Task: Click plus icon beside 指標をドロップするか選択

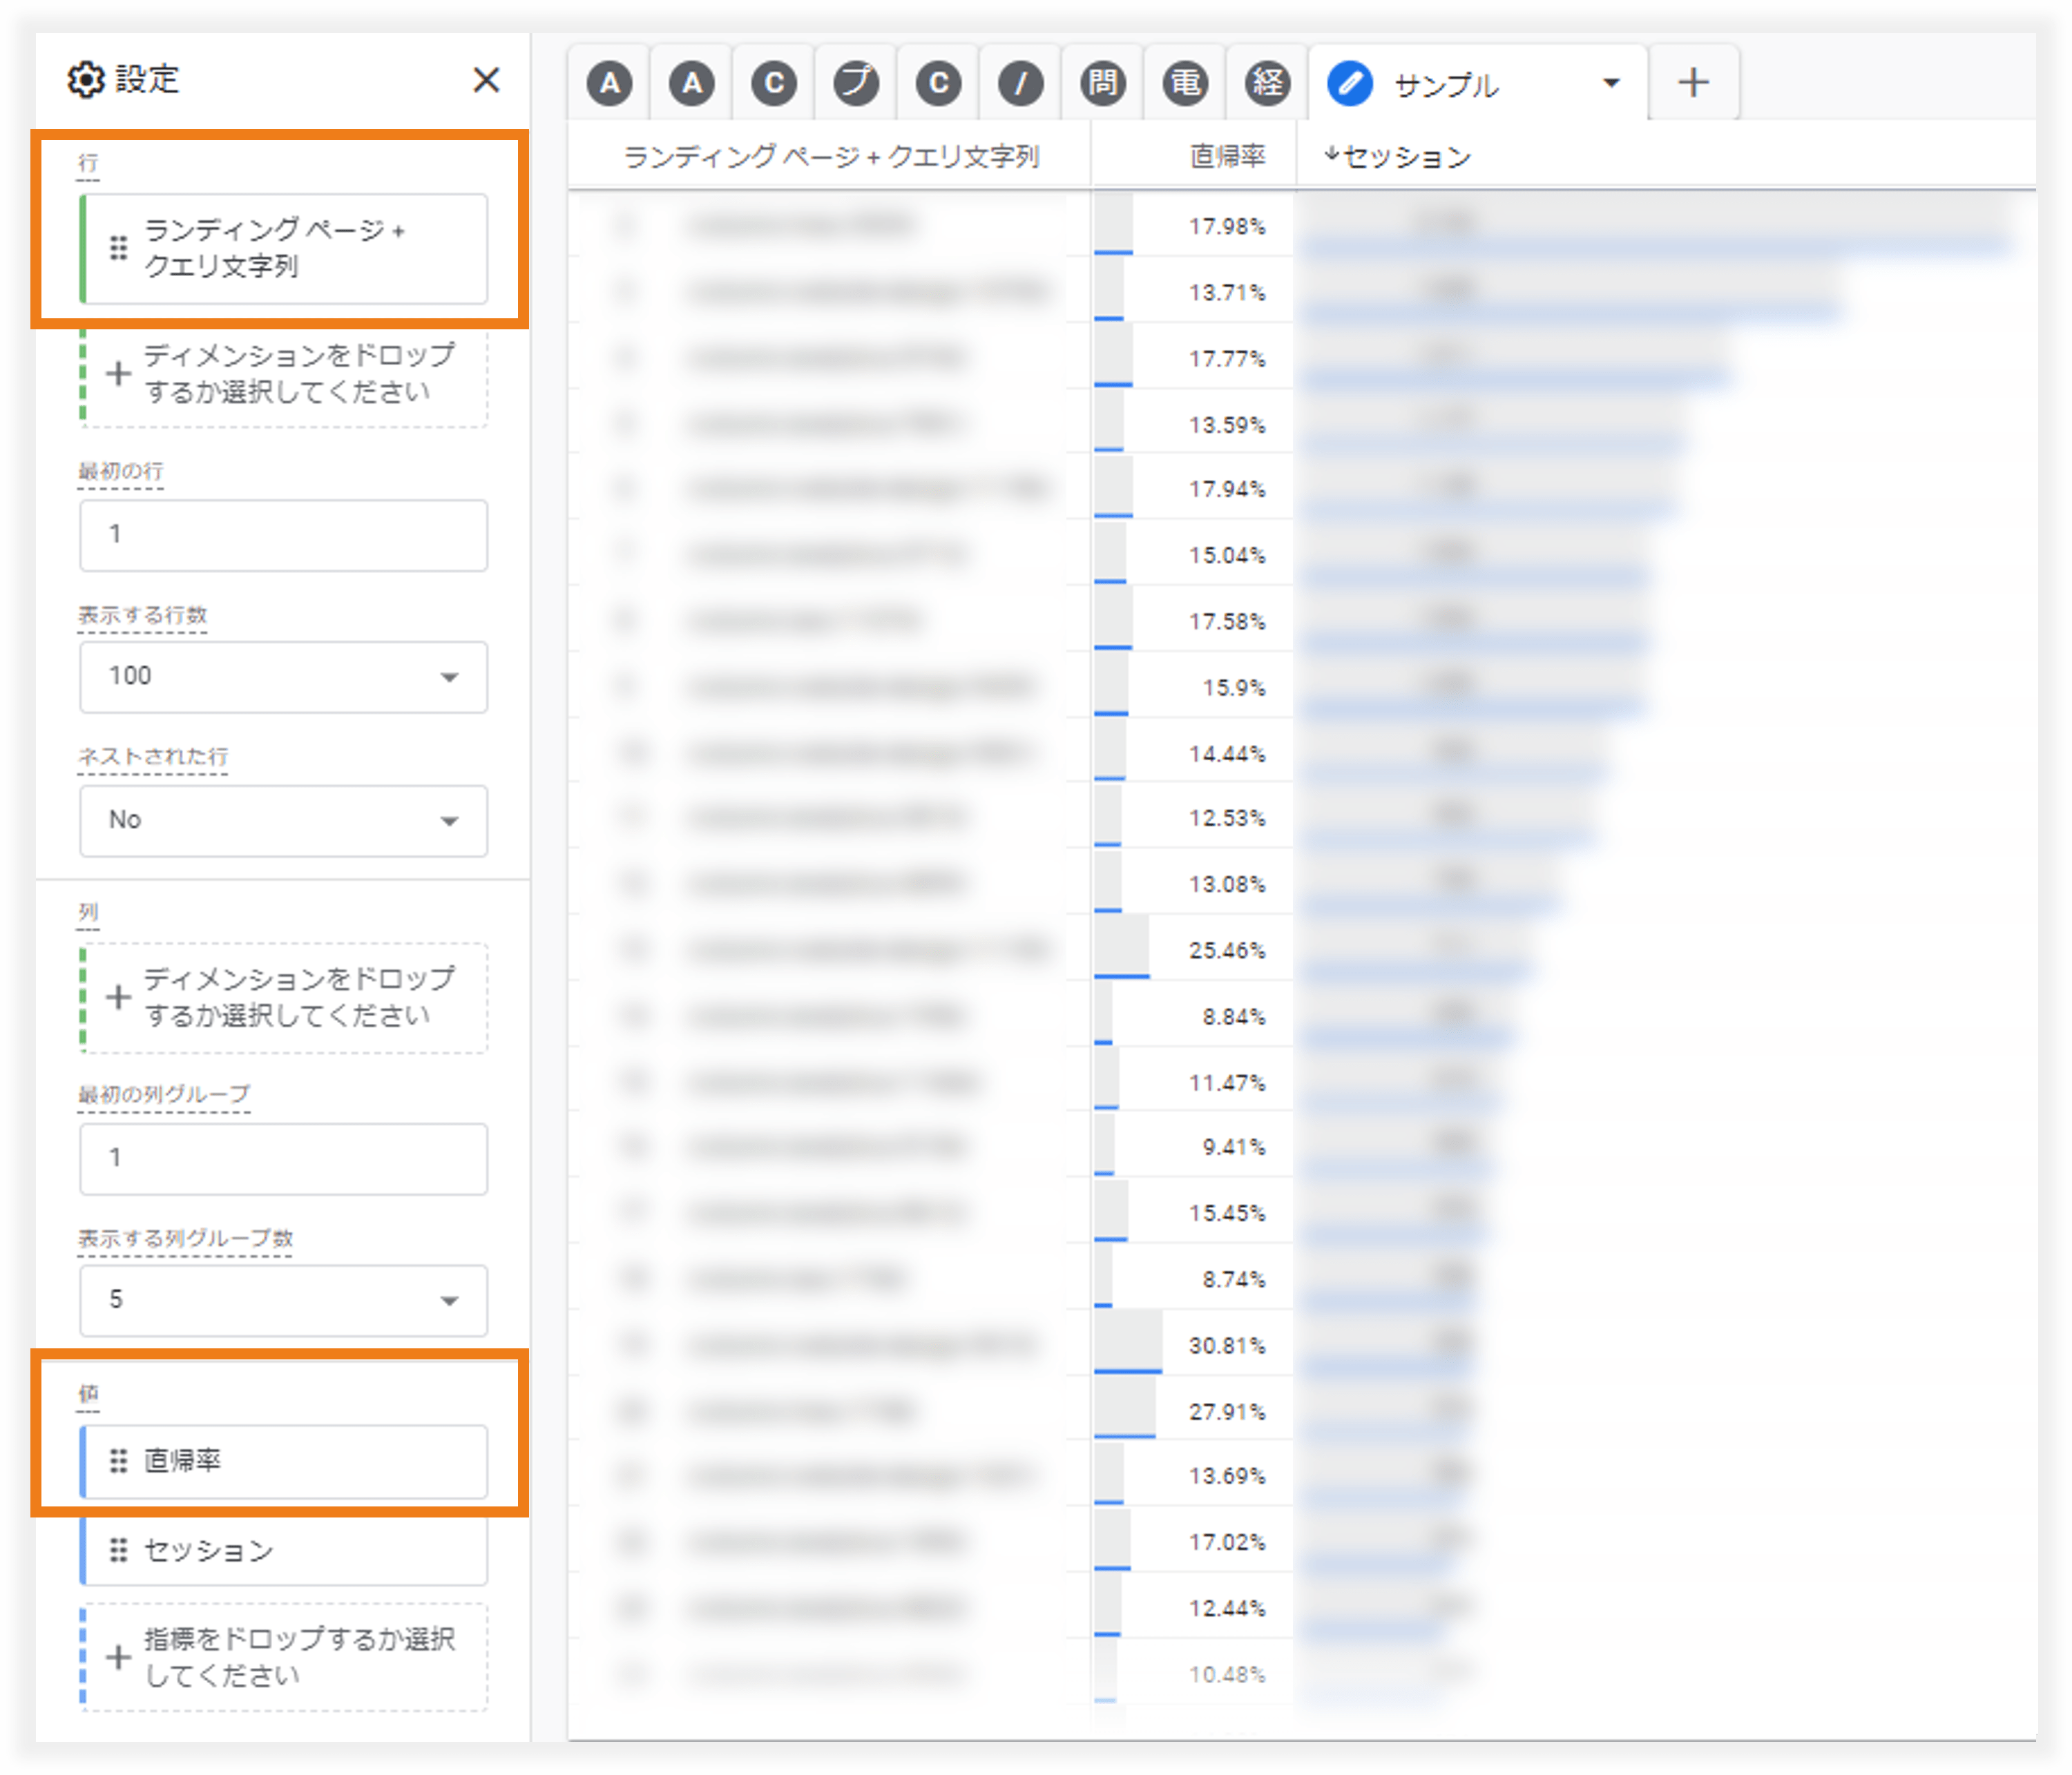Action: click(x=118, y=1658)
